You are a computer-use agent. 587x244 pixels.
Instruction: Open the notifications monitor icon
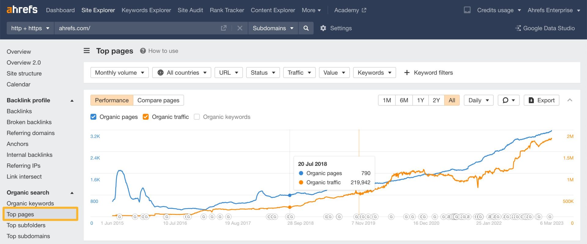pos(467,10)
